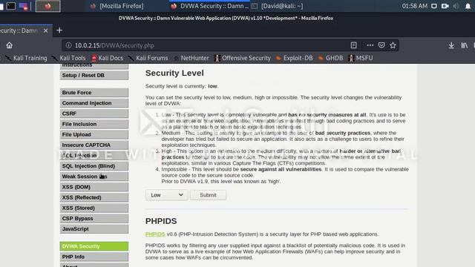
Task: Open XSS (Reflected) menu item
Action: [94, 197]
